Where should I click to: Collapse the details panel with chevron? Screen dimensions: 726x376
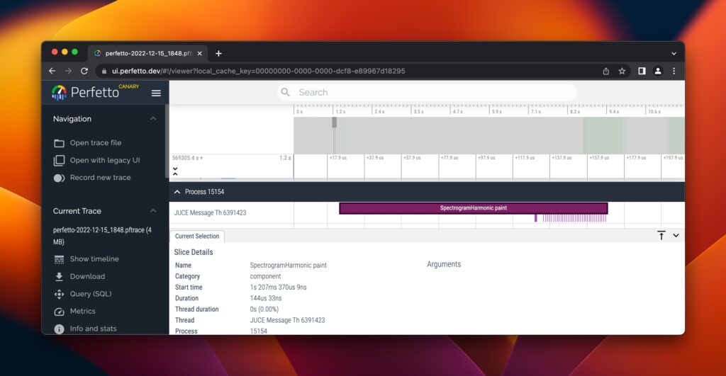[676, 235]
